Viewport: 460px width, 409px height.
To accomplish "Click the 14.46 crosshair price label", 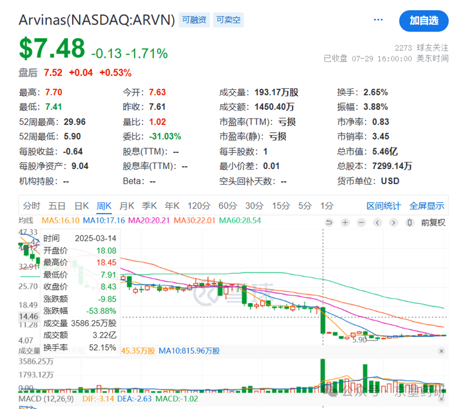I will (29, 317).
